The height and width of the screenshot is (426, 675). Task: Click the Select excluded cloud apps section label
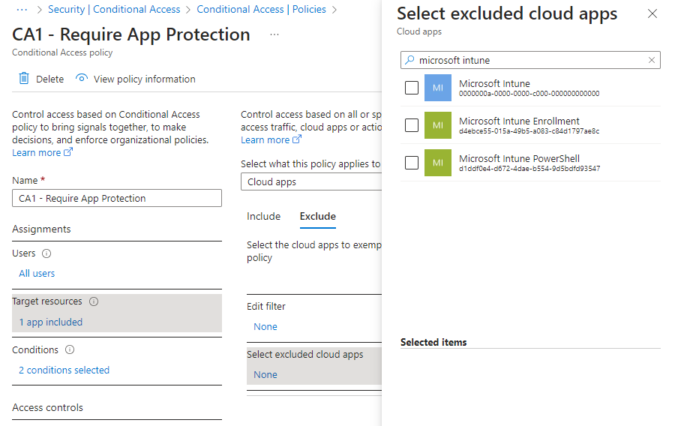[x=304, y=354]
